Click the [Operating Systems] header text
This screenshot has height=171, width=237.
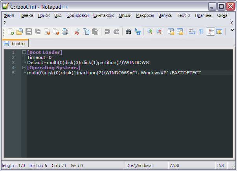(53, 68)
